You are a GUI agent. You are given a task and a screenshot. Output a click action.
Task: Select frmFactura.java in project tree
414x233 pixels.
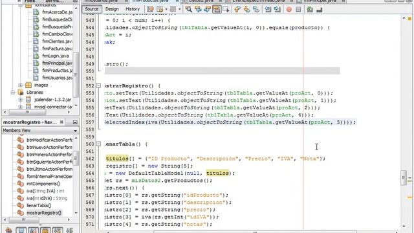pyautogui.click(x=57, y=49)
